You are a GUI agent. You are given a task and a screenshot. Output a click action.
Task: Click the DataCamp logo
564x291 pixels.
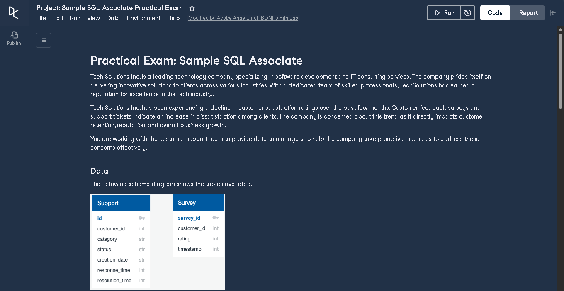[x=14, y=12]
